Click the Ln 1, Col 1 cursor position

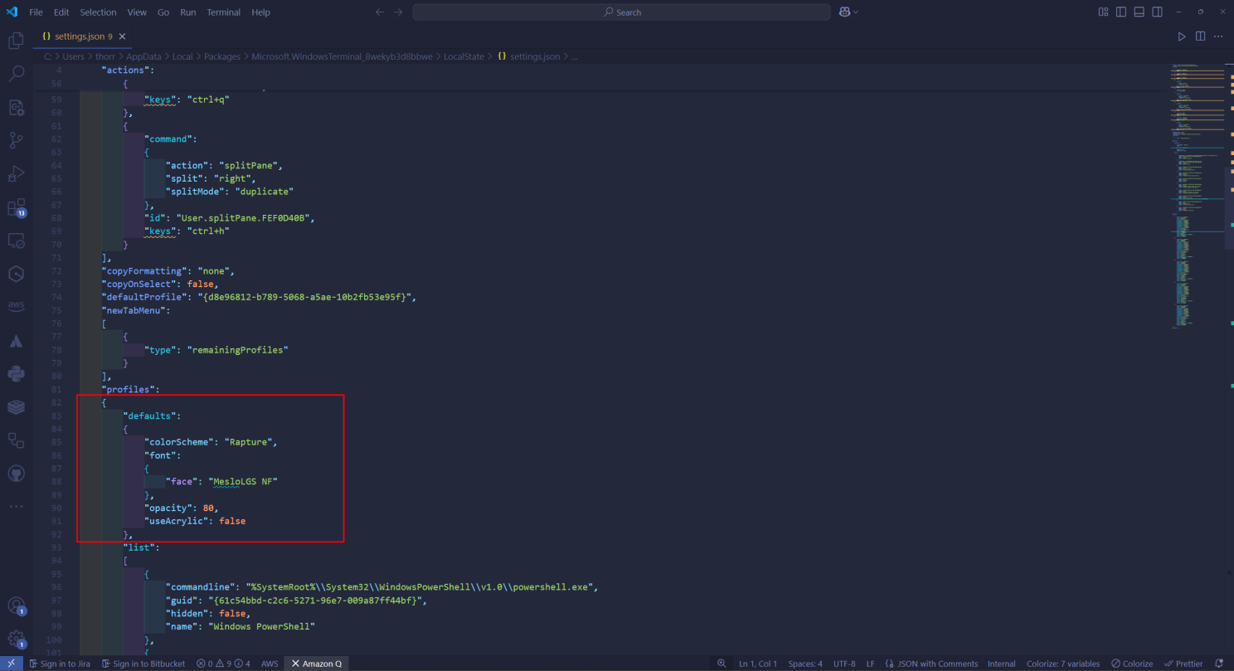pos(758,664)
